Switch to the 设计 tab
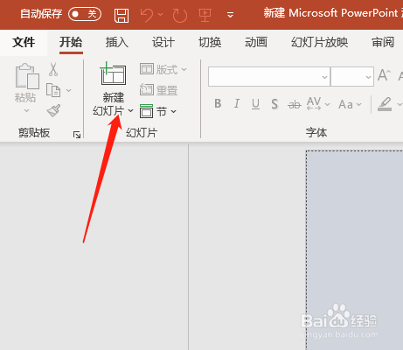The height and width of the screenshot is (350, 403). tap(163, 43)
